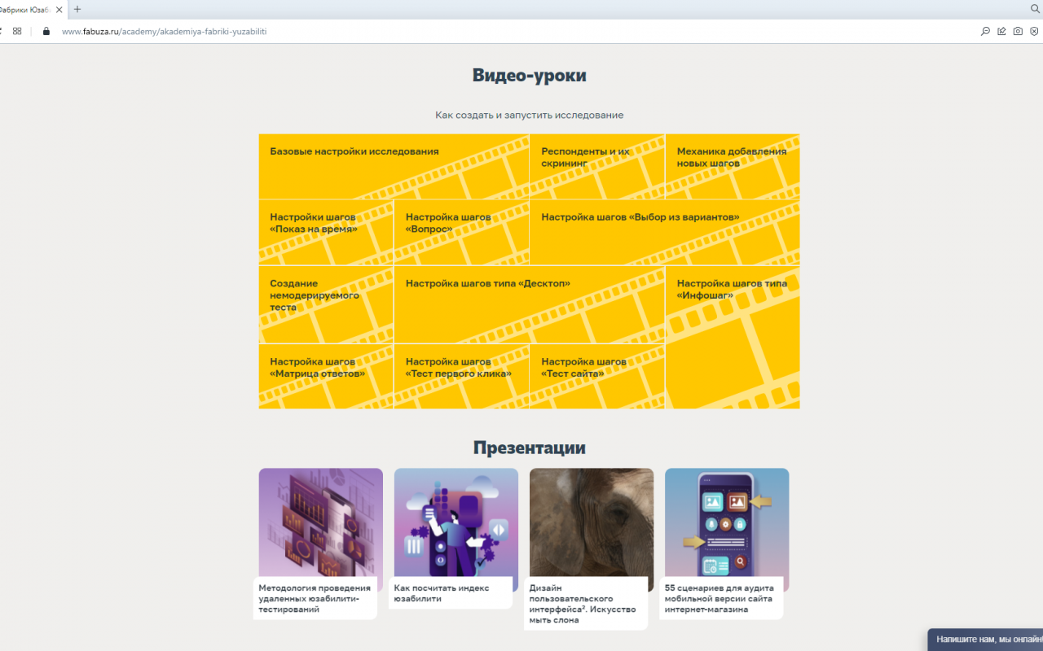Close the Фабрики Юзабилити browser tab
The image size is (1043, 651).
[59, 10]
